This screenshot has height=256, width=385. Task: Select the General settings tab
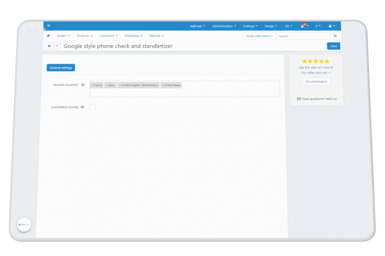61,68
